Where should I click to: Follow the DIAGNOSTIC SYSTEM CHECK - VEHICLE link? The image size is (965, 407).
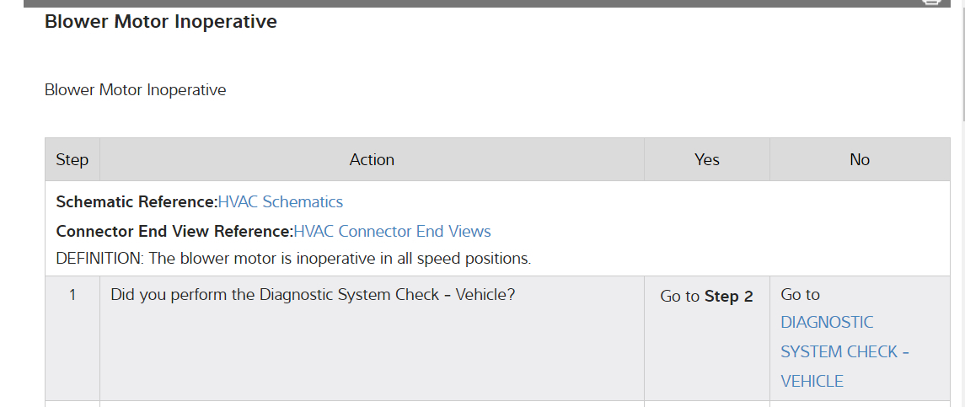844,351
